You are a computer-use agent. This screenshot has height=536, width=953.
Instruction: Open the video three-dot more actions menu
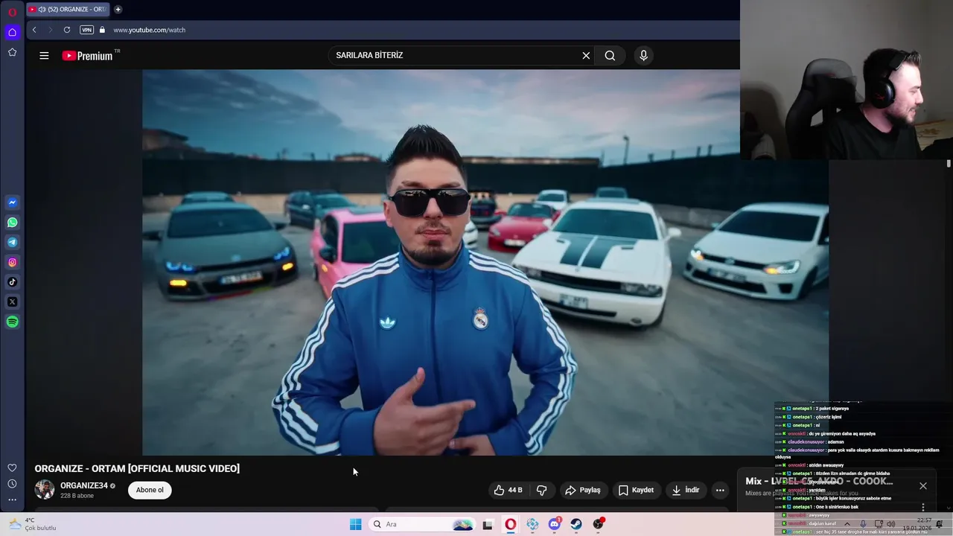720,490
